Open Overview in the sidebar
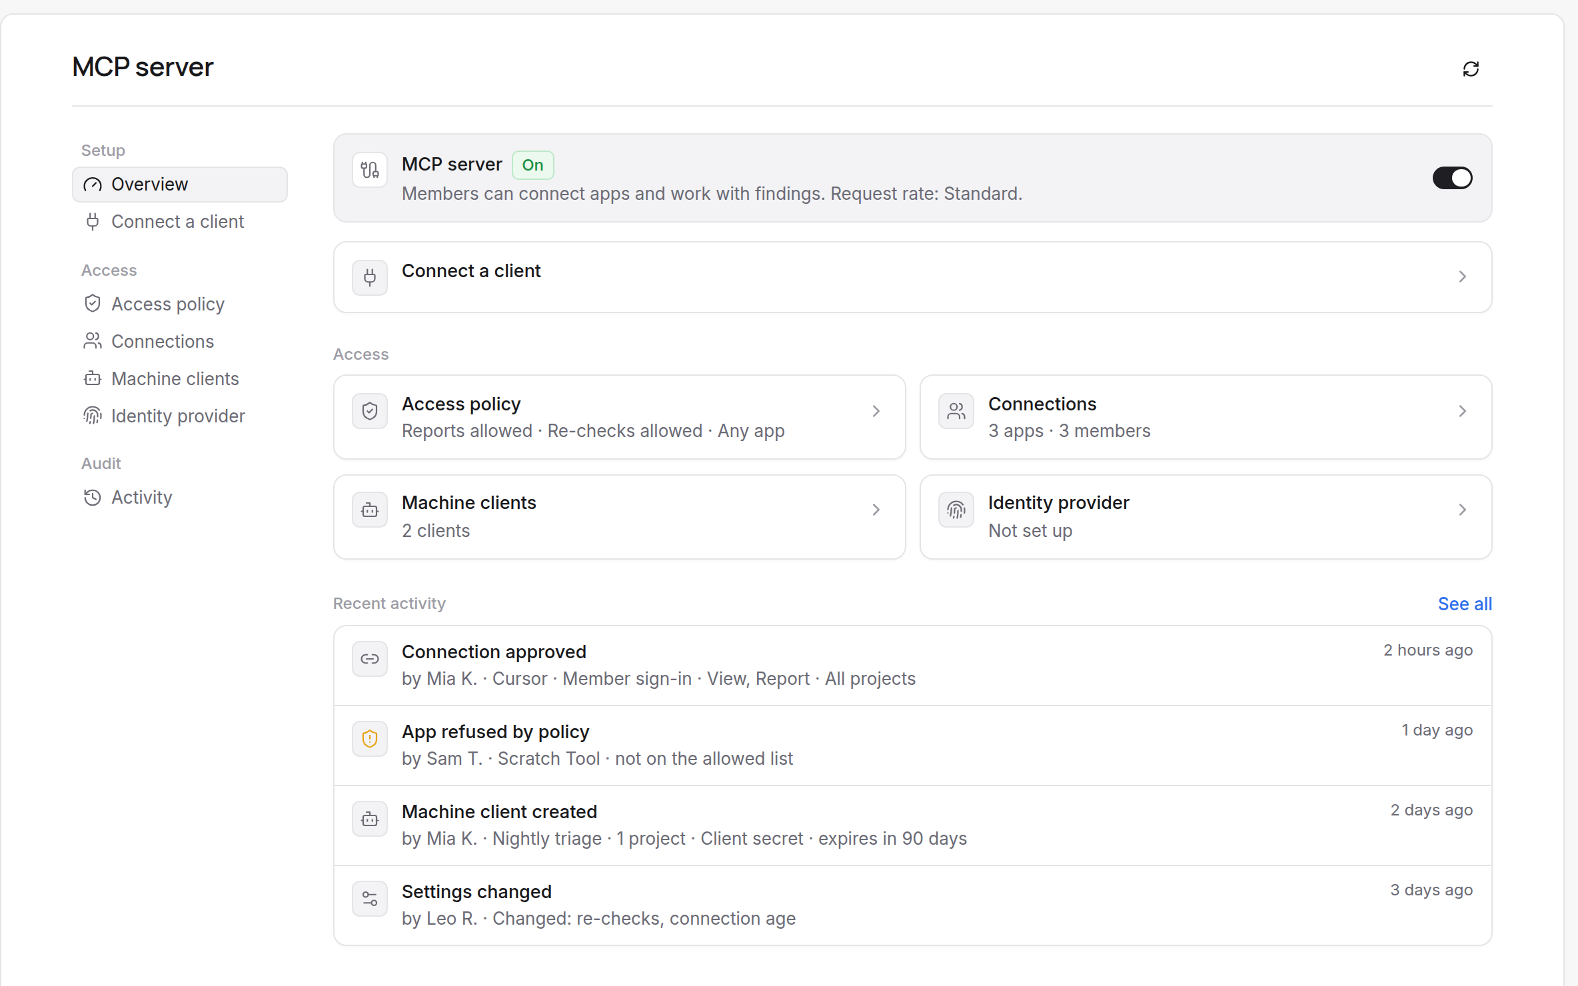This screenshot has height=986, width=1578. pyautogui.click(x=180, y=185)
